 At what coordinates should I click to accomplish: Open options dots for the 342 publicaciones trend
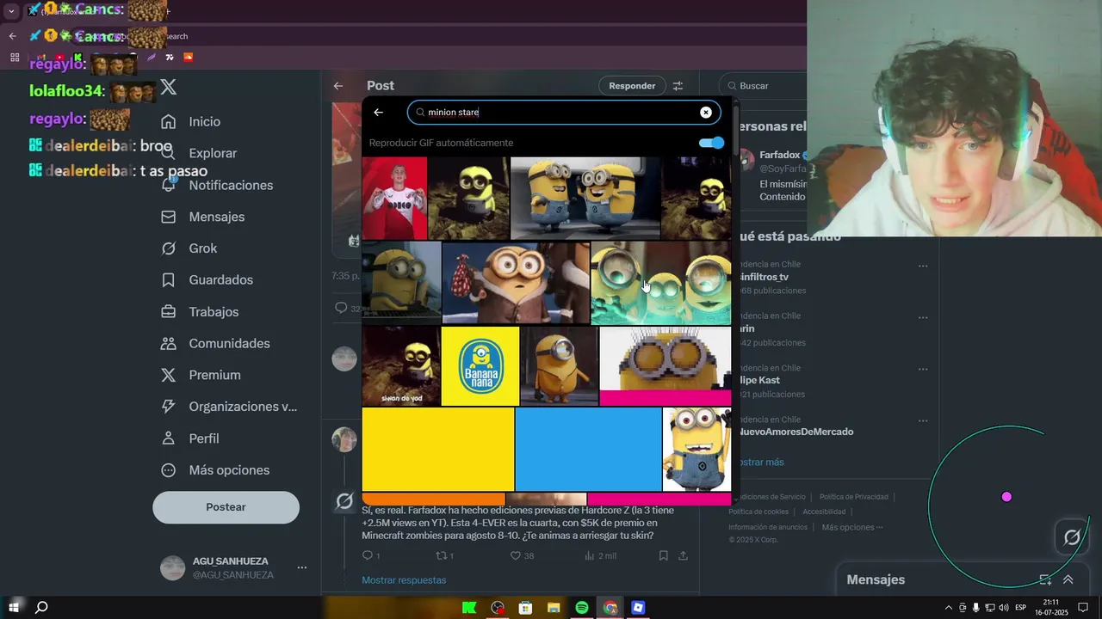tap(923, 317)
